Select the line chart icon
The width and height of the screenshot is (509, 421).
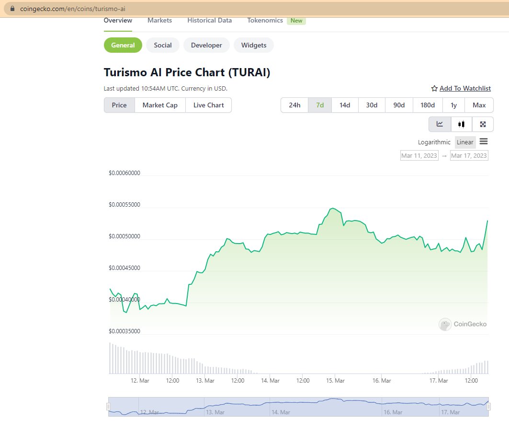(439, 124)
